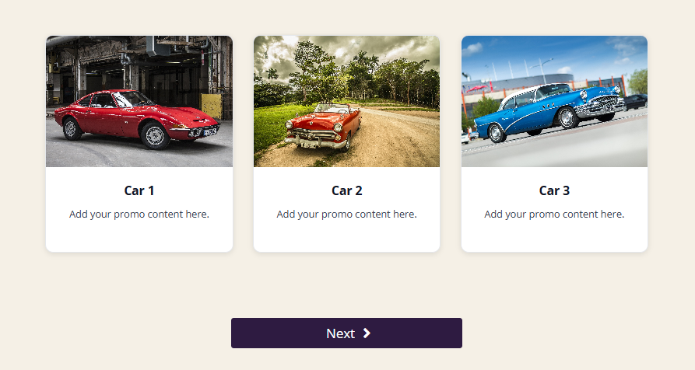
Task: Open the blue classic car photo
Action: click(x=554, y=101)
